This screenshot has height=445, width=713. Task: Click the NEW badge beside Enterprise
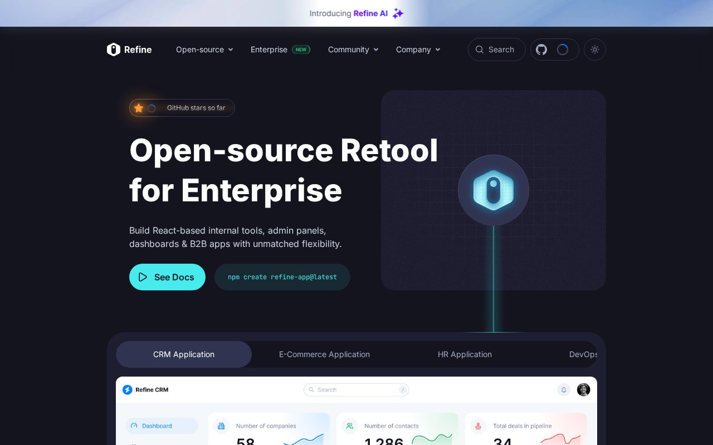pyautogui.click(x=301, y=50)
